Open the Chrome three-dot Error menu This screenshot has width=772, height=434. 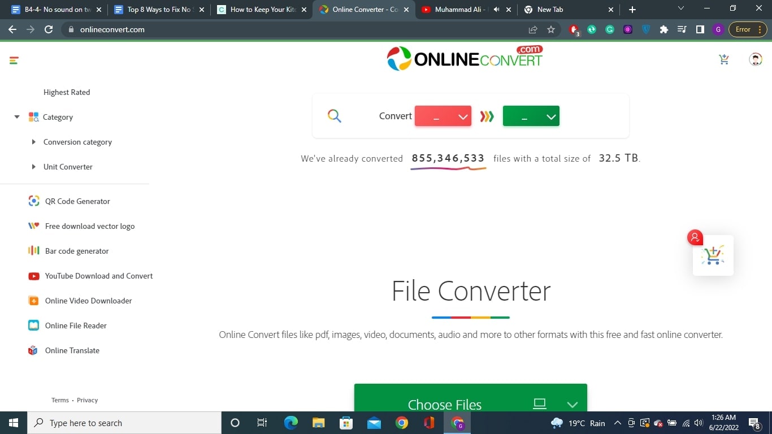point(747,29)
